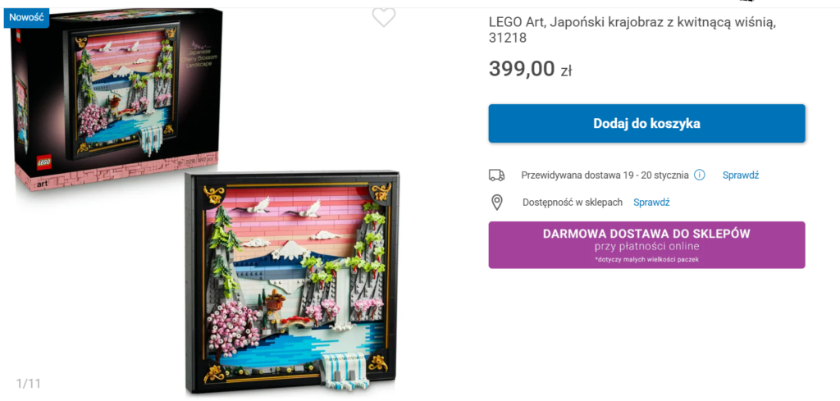
Task: Add product to favorites with heart icon
Action: pyautogui.click(x=384, y=17)
